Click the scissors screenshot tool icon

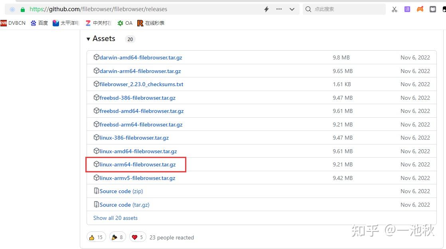click(394, 9)
